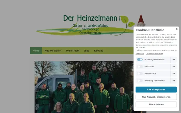
Task: Click the garden gnome figure image
Action: point(141,20)
